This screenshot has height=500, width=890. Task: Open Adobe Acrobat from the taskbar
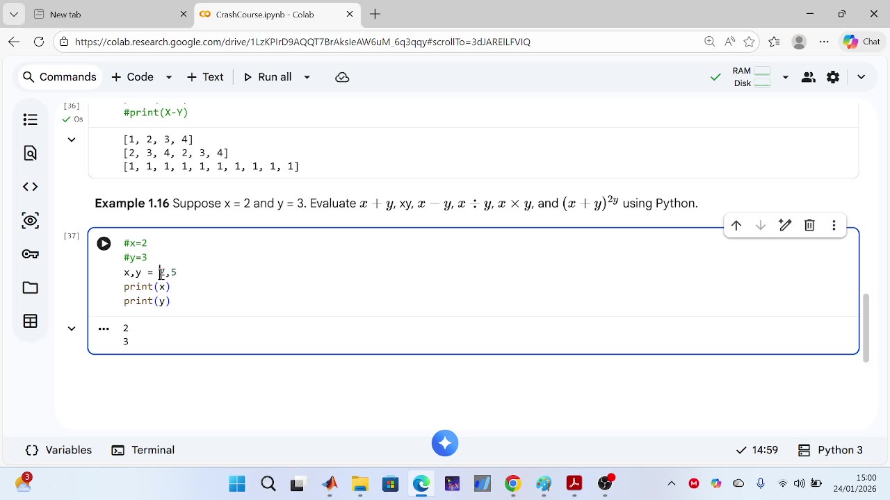pyautogui.click(x=574, y=483)
